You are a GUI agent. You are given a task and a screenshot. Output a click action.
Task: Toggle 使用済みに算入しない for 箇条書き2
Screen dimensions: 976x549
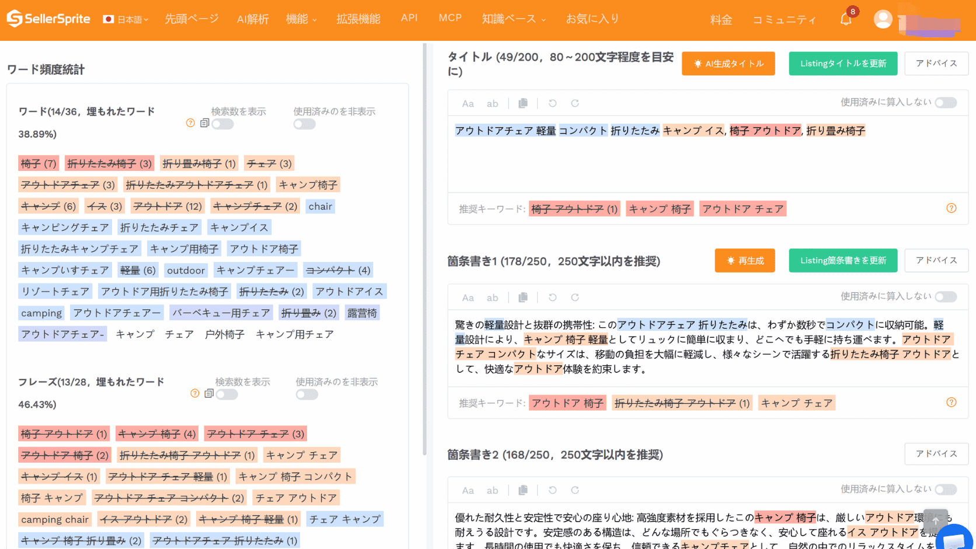pos(946,489)
